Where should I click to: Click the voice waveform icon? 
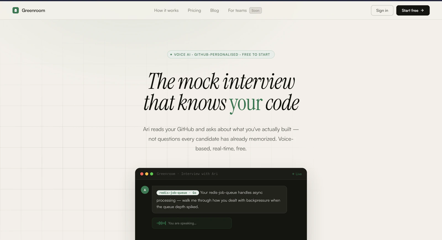coord(161,223)
